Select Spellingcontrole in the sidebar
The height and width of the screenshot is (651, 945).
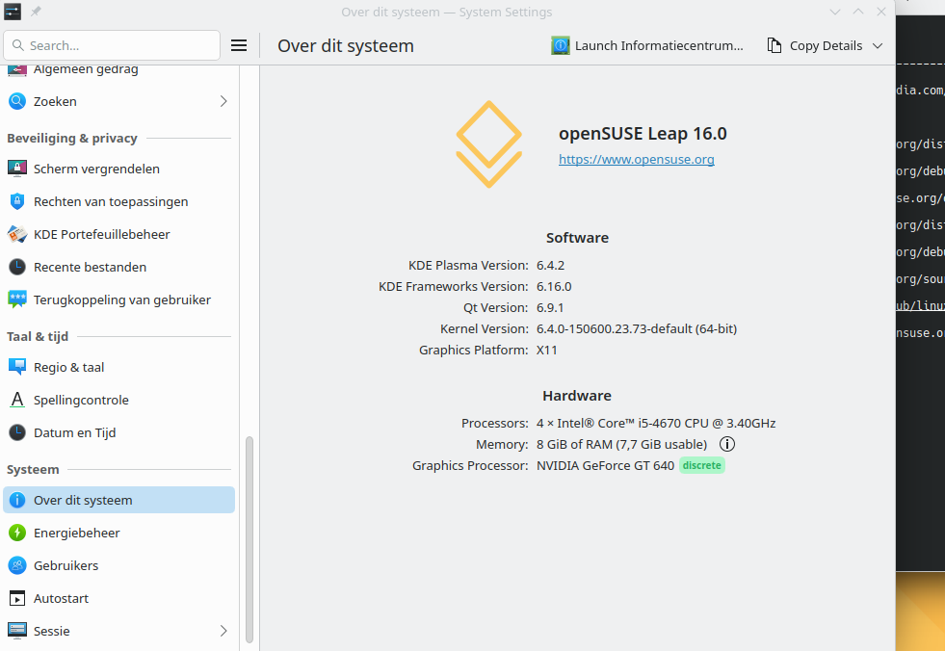click(x=81, y=400)
